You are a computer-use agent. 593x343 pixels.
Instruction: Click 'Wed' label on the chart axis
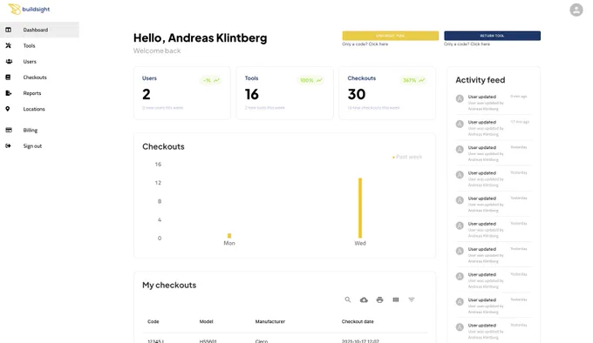click(360, 244)
